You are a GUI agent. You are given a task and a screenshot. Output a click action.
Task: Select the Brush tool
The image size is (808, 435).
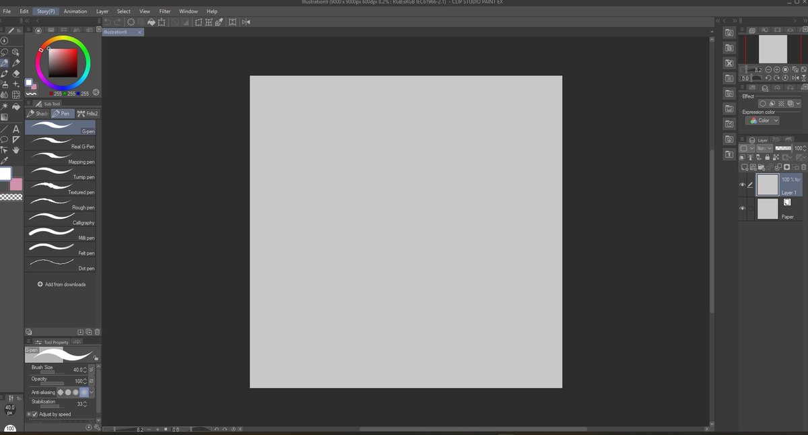point(4,74)
